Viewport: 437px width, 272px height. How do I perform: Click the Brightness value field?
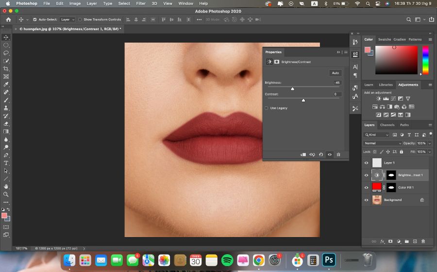337,82
